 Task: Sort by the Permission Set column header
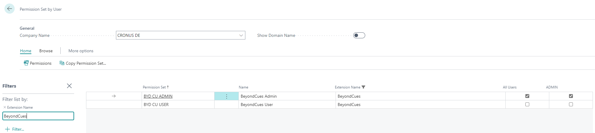coord(154,87)
